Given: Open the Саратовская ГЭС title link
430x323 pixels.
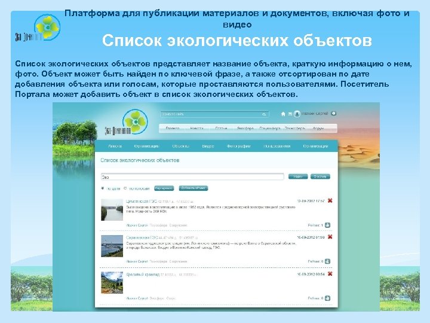Looking at the screenshot, I should (x=142, y=237).
